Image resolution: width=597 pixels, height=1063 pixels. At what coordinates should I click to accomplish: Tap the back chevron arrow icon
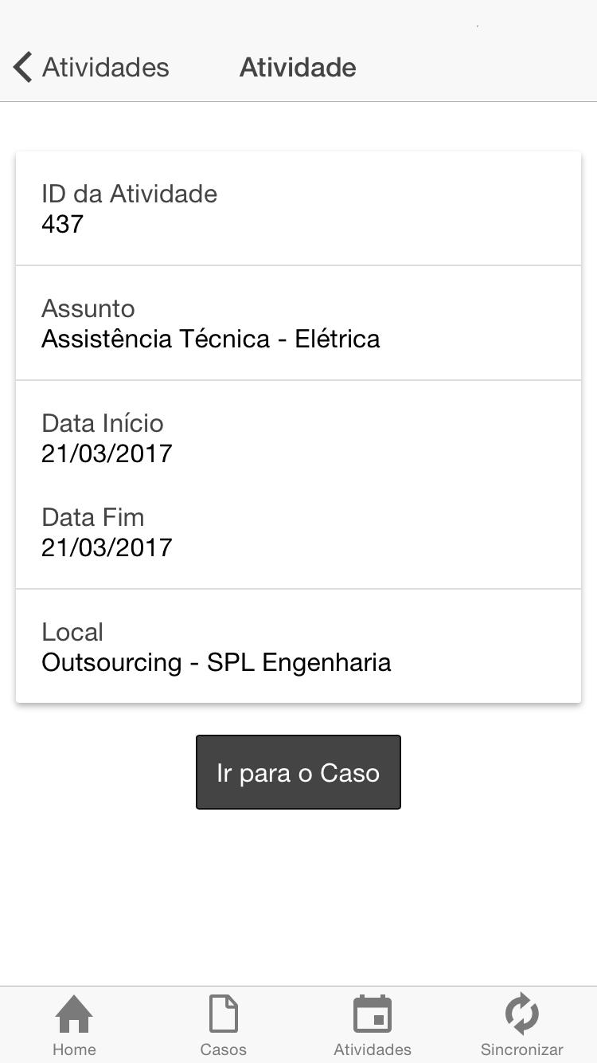[x=22, y=67]
